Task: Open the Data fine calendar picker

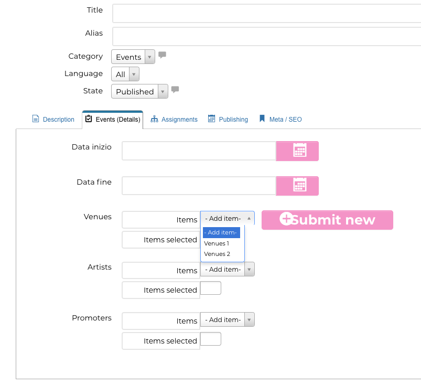Action: tap(297, 186)
